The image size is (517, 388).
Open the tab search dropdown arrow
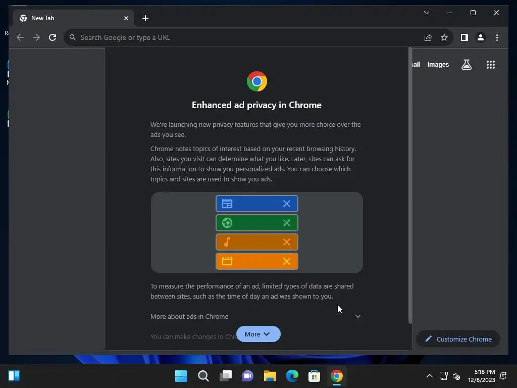tap(426, 13)
